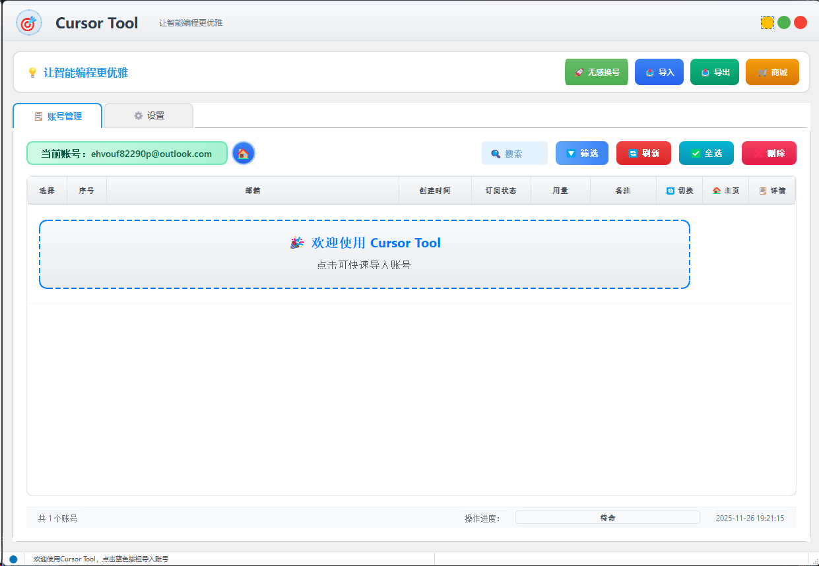Screen dimensions: 819x566
Task: Click the magnifier icon in 搜索 box
Action: coord(496,152)
